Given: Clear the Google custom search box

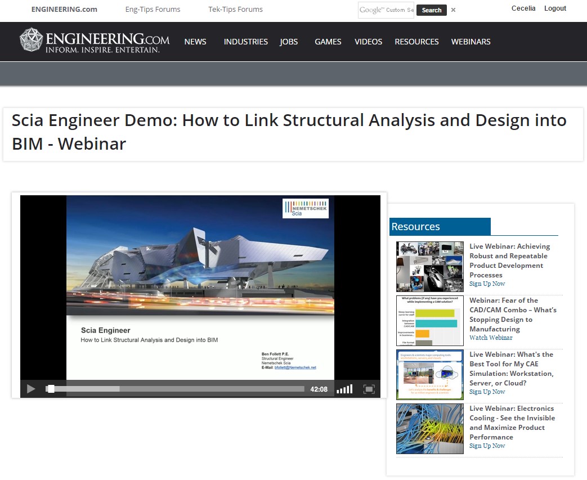Looking at the screenshot, I should [x=454, y=10].
